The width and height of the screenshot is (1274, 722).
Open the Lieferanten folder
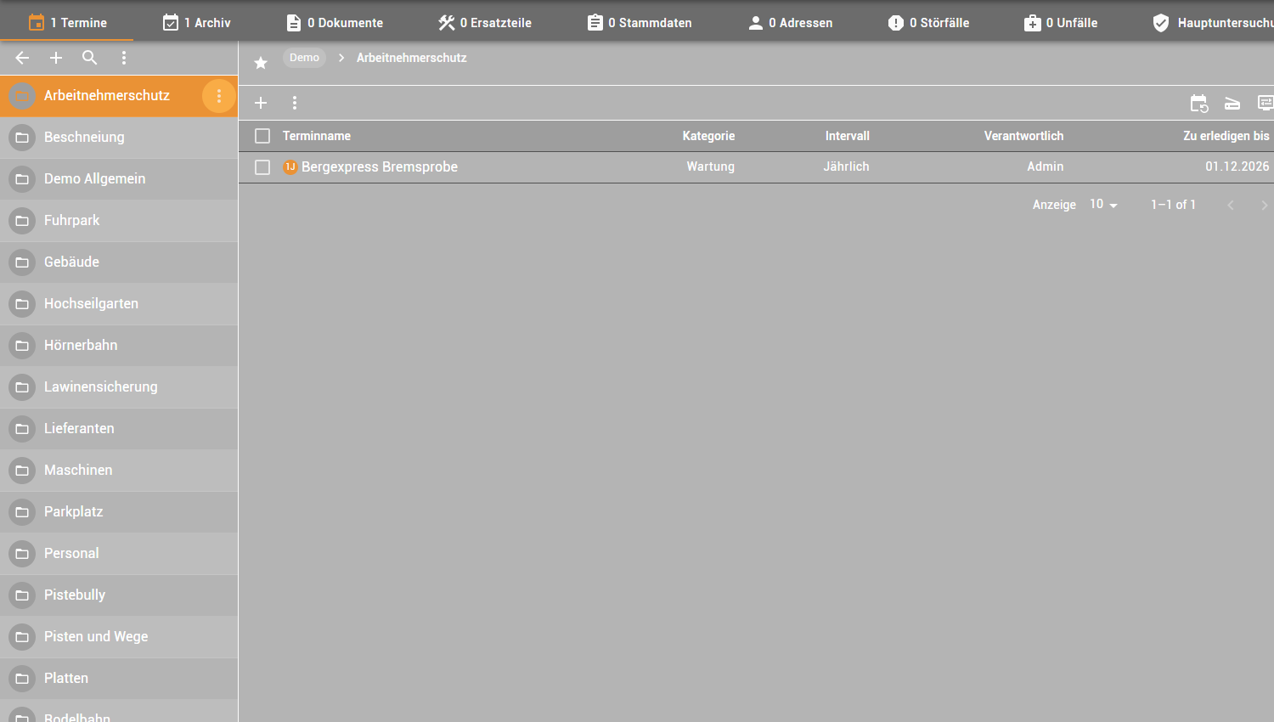[x=119, y=429]
